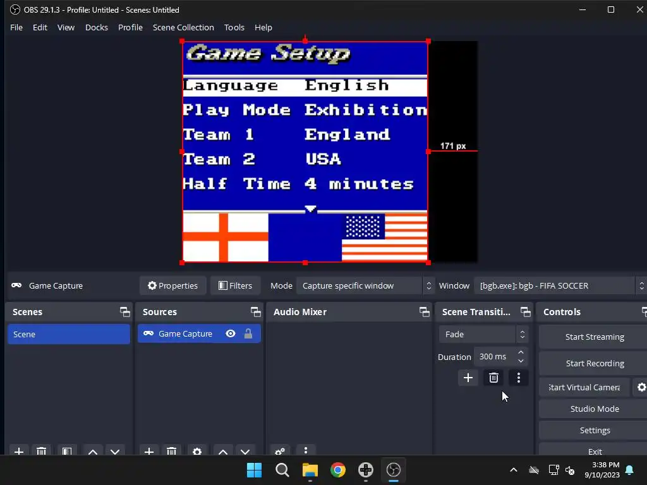This screenshot has width=647, height=485.
Task: Click the taskbar clock and date
Action: [602, 470]
